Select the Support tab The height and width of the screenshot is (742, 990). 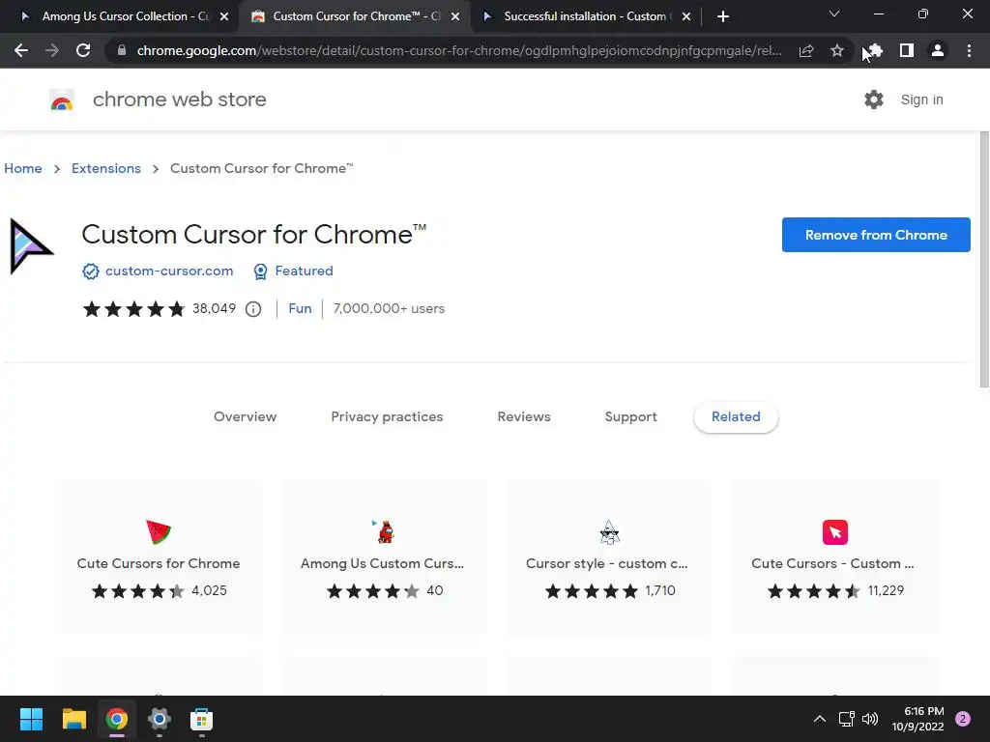[630, 417]
